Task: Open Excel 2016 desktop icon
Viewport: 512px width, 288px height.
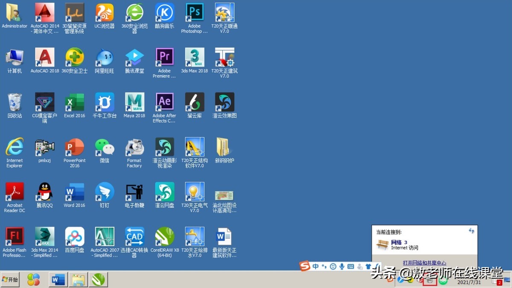Action: (x=75, y=102)
